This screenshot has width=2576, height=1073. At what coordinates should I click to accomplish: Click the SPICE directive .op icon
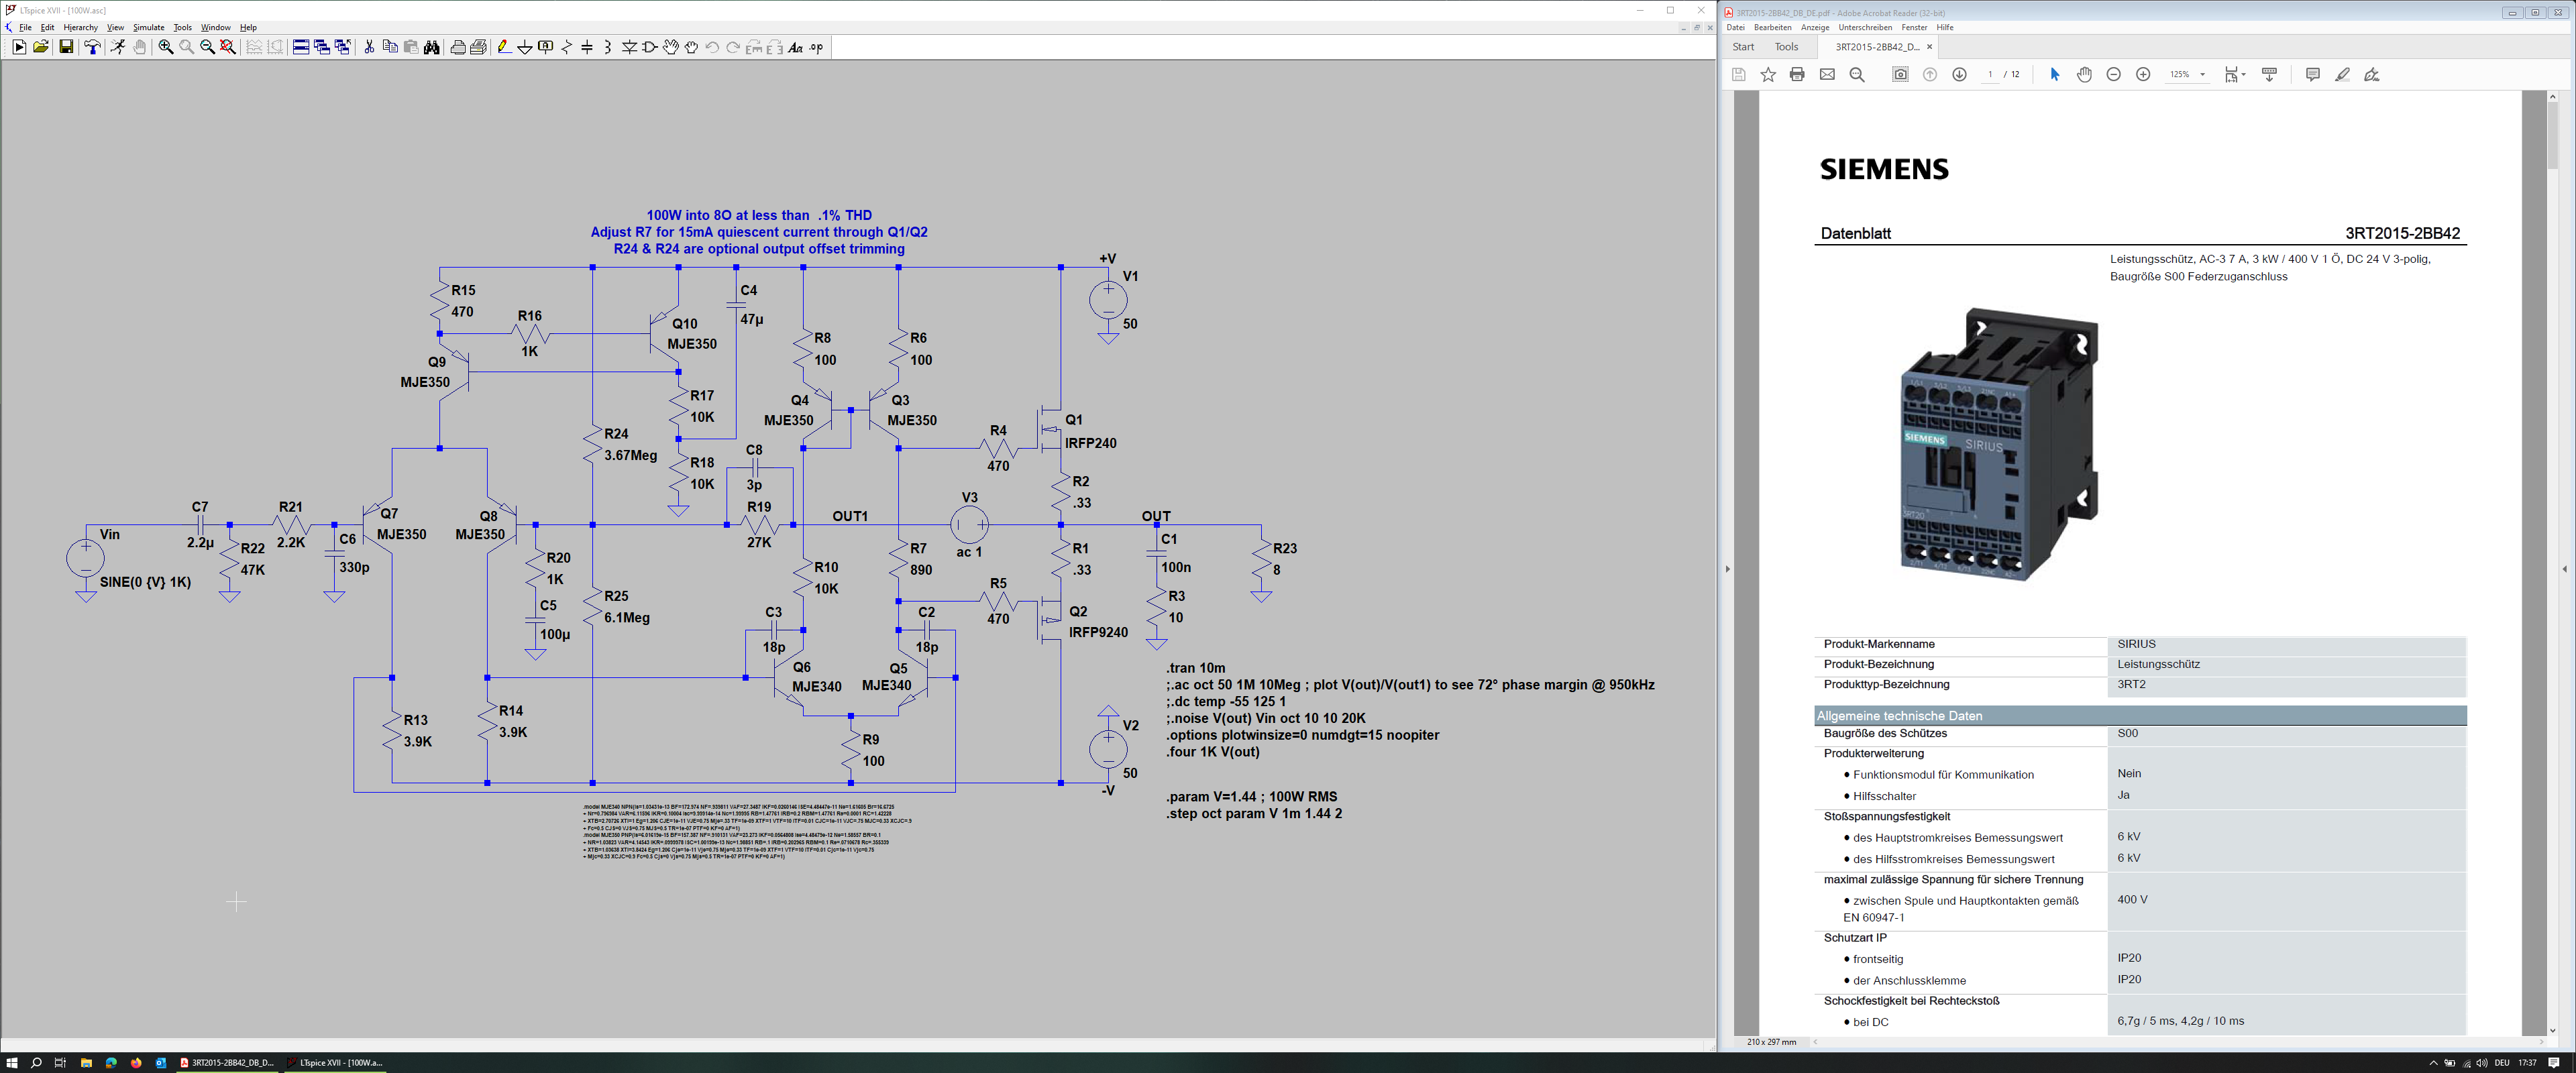pos(817,47)
